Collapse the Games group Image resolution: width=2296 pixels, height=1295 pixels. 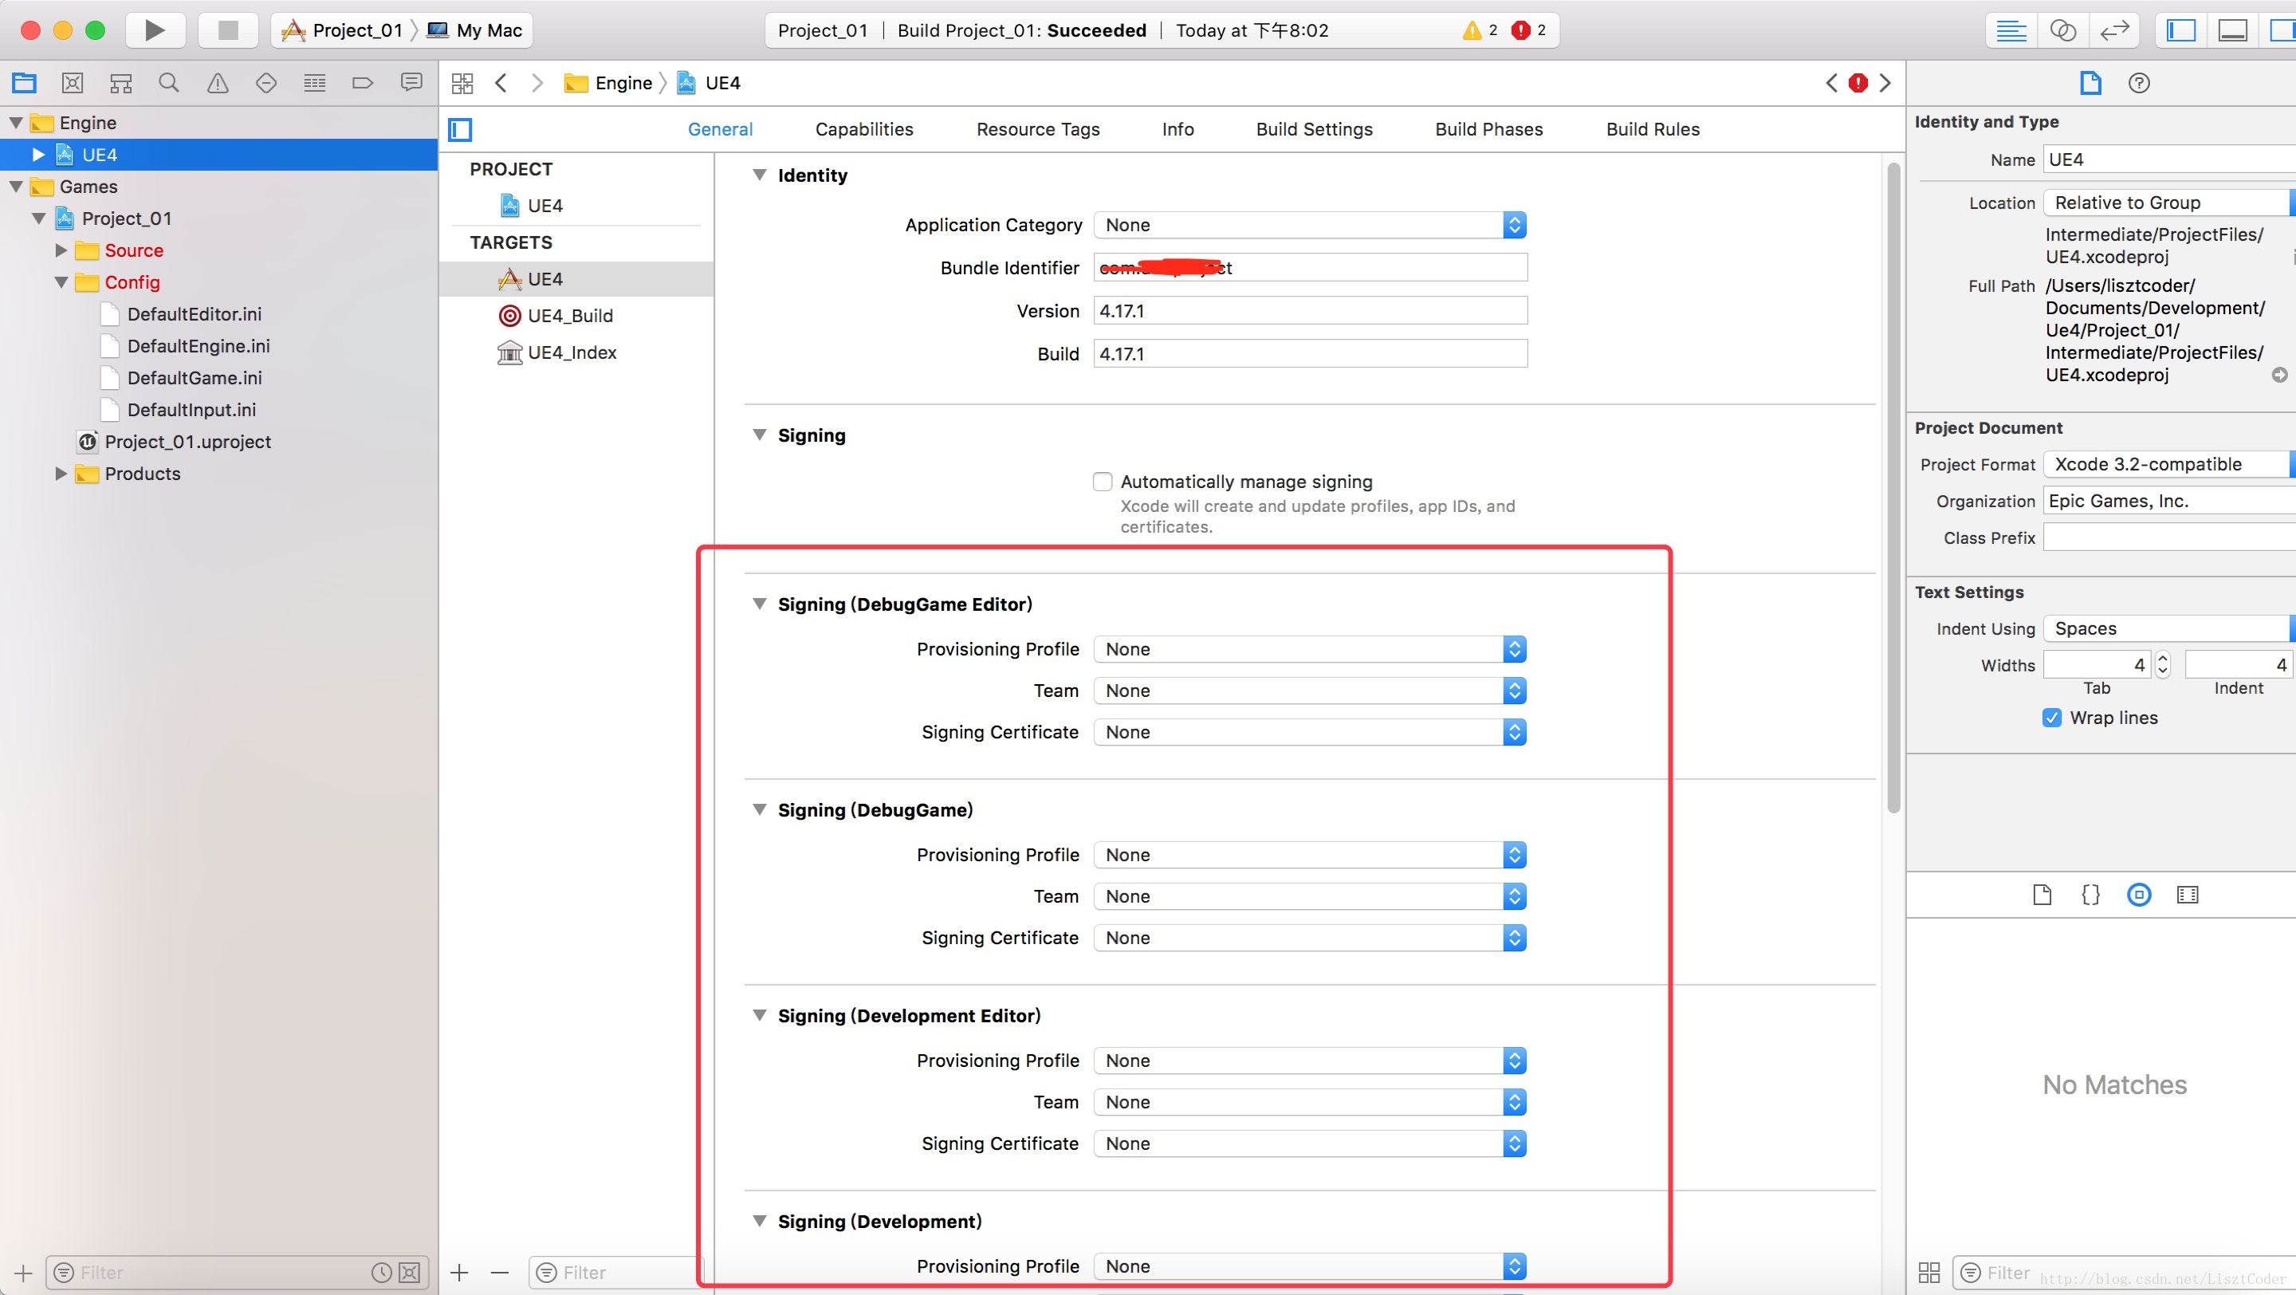[x=16, y=187]
